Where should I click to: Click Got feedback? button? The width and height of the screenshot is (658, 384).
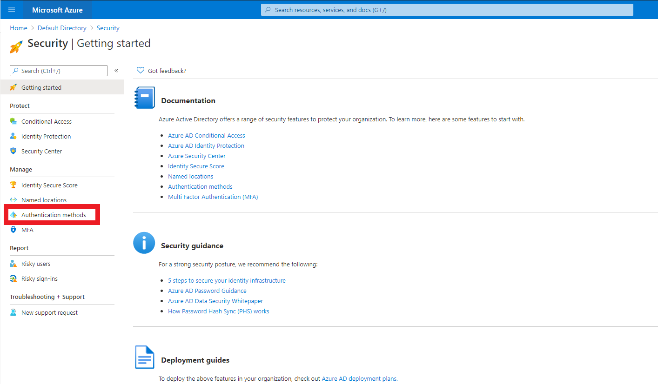click(161, 71)
